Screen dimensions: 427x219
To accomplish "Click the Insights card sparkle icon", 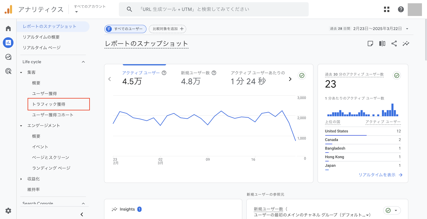I will (114, 209).
